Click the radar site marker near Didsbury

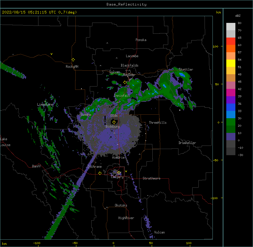point(114,122)
